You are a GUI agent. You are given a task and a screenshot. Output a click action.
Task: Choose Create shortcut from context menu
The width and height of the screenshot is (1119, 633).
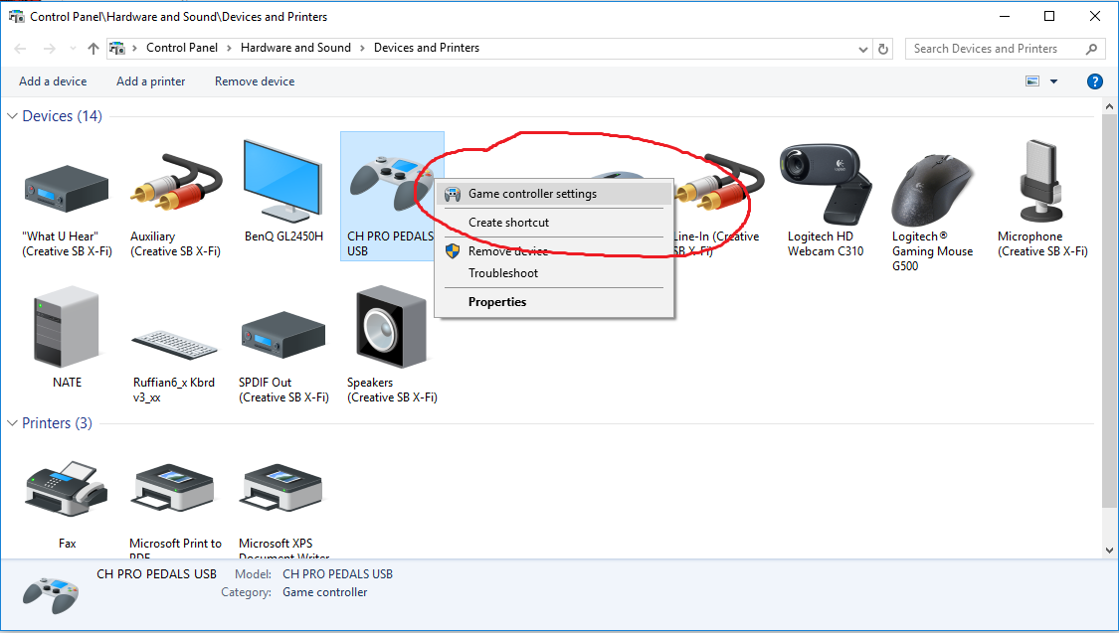[x=554, y=223]
